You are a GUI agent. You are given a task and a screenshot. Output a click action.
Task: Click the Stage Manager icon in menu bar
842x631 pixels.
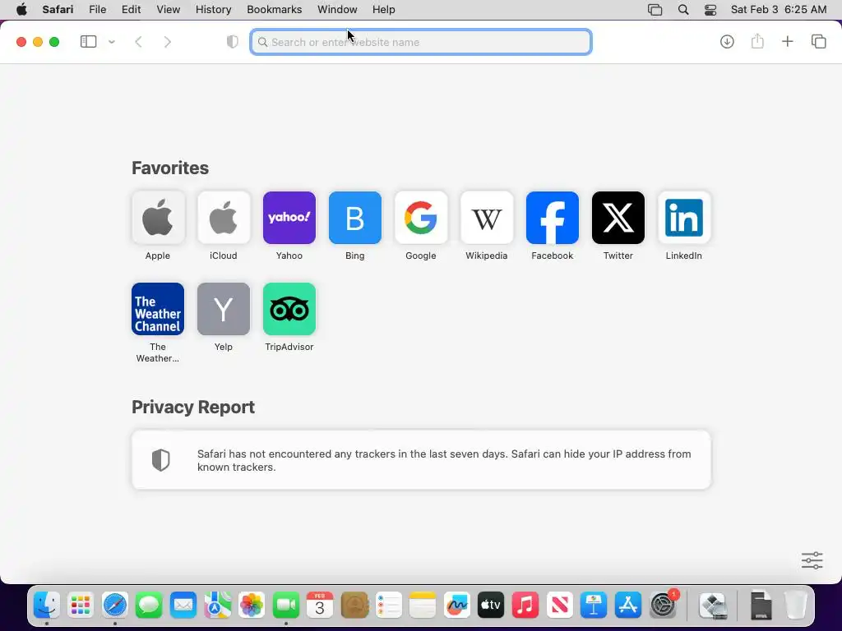pyautogui.click(x=655, y=10)
